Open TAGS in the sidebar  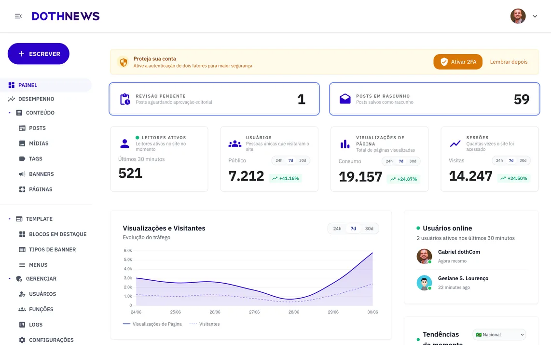(36, 159)
